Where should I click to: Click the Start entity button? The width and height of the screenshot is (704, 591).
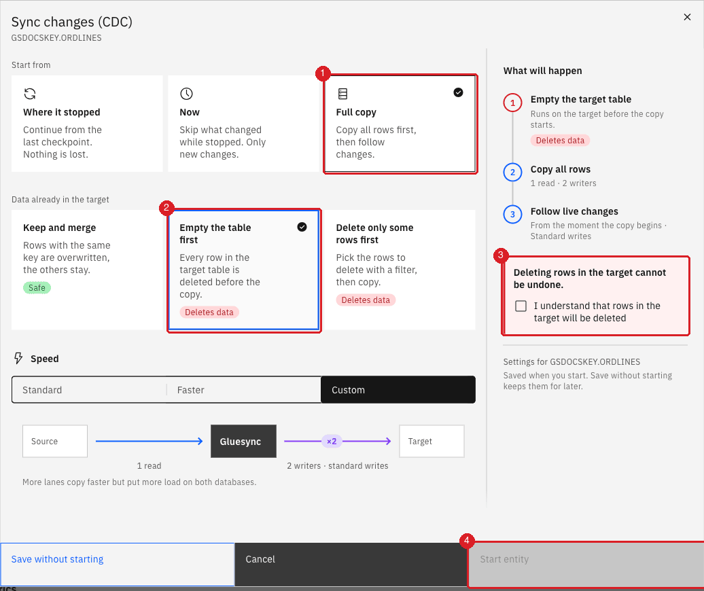pyautogui.click(x=586, y=564)
